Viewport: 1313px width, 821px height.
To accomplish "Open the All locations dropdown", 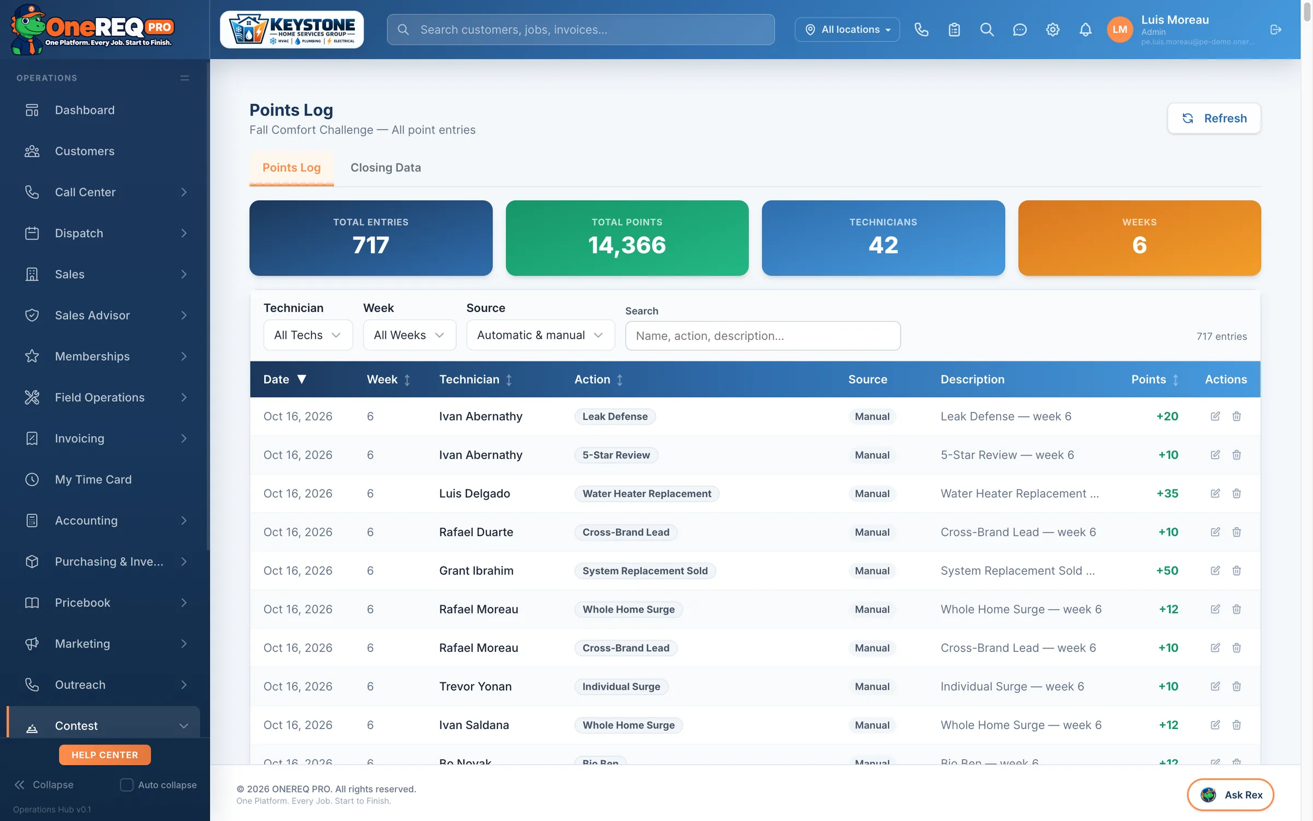I will (847, 30).
